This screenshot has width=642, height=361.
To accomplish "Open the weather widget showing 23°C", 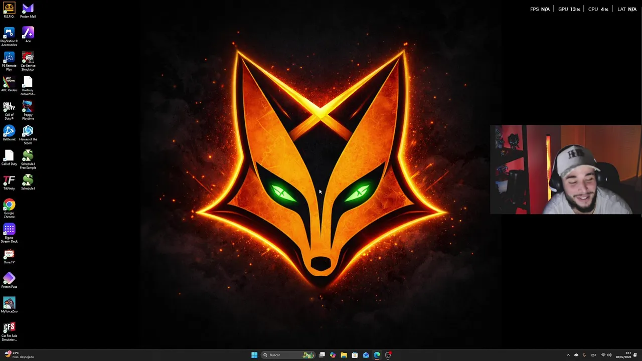I will [19, 355].
